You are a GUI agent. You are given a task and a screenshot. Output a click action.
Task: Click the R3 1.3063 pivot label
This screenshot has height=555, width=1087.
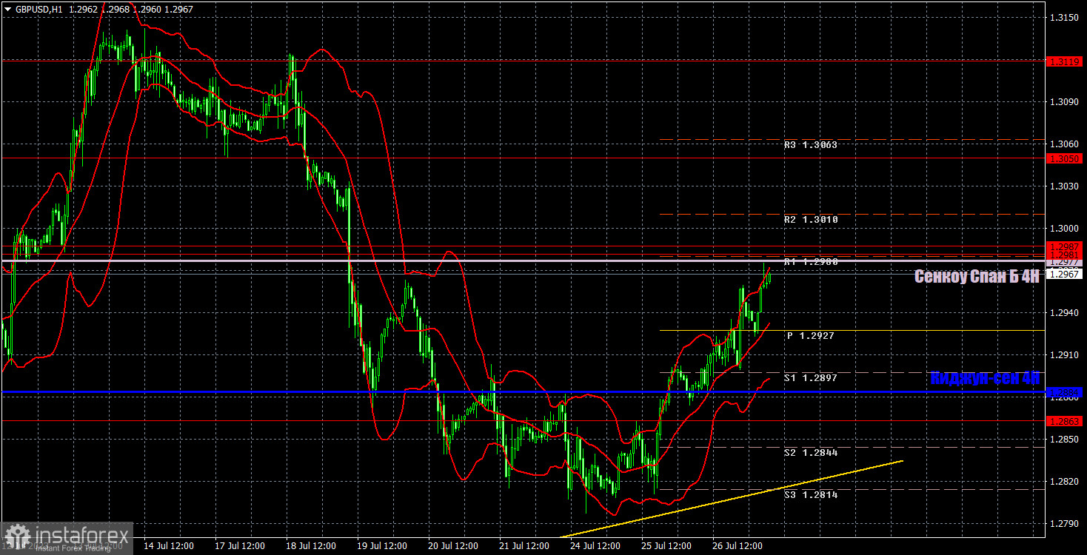[x=811, y=145]
